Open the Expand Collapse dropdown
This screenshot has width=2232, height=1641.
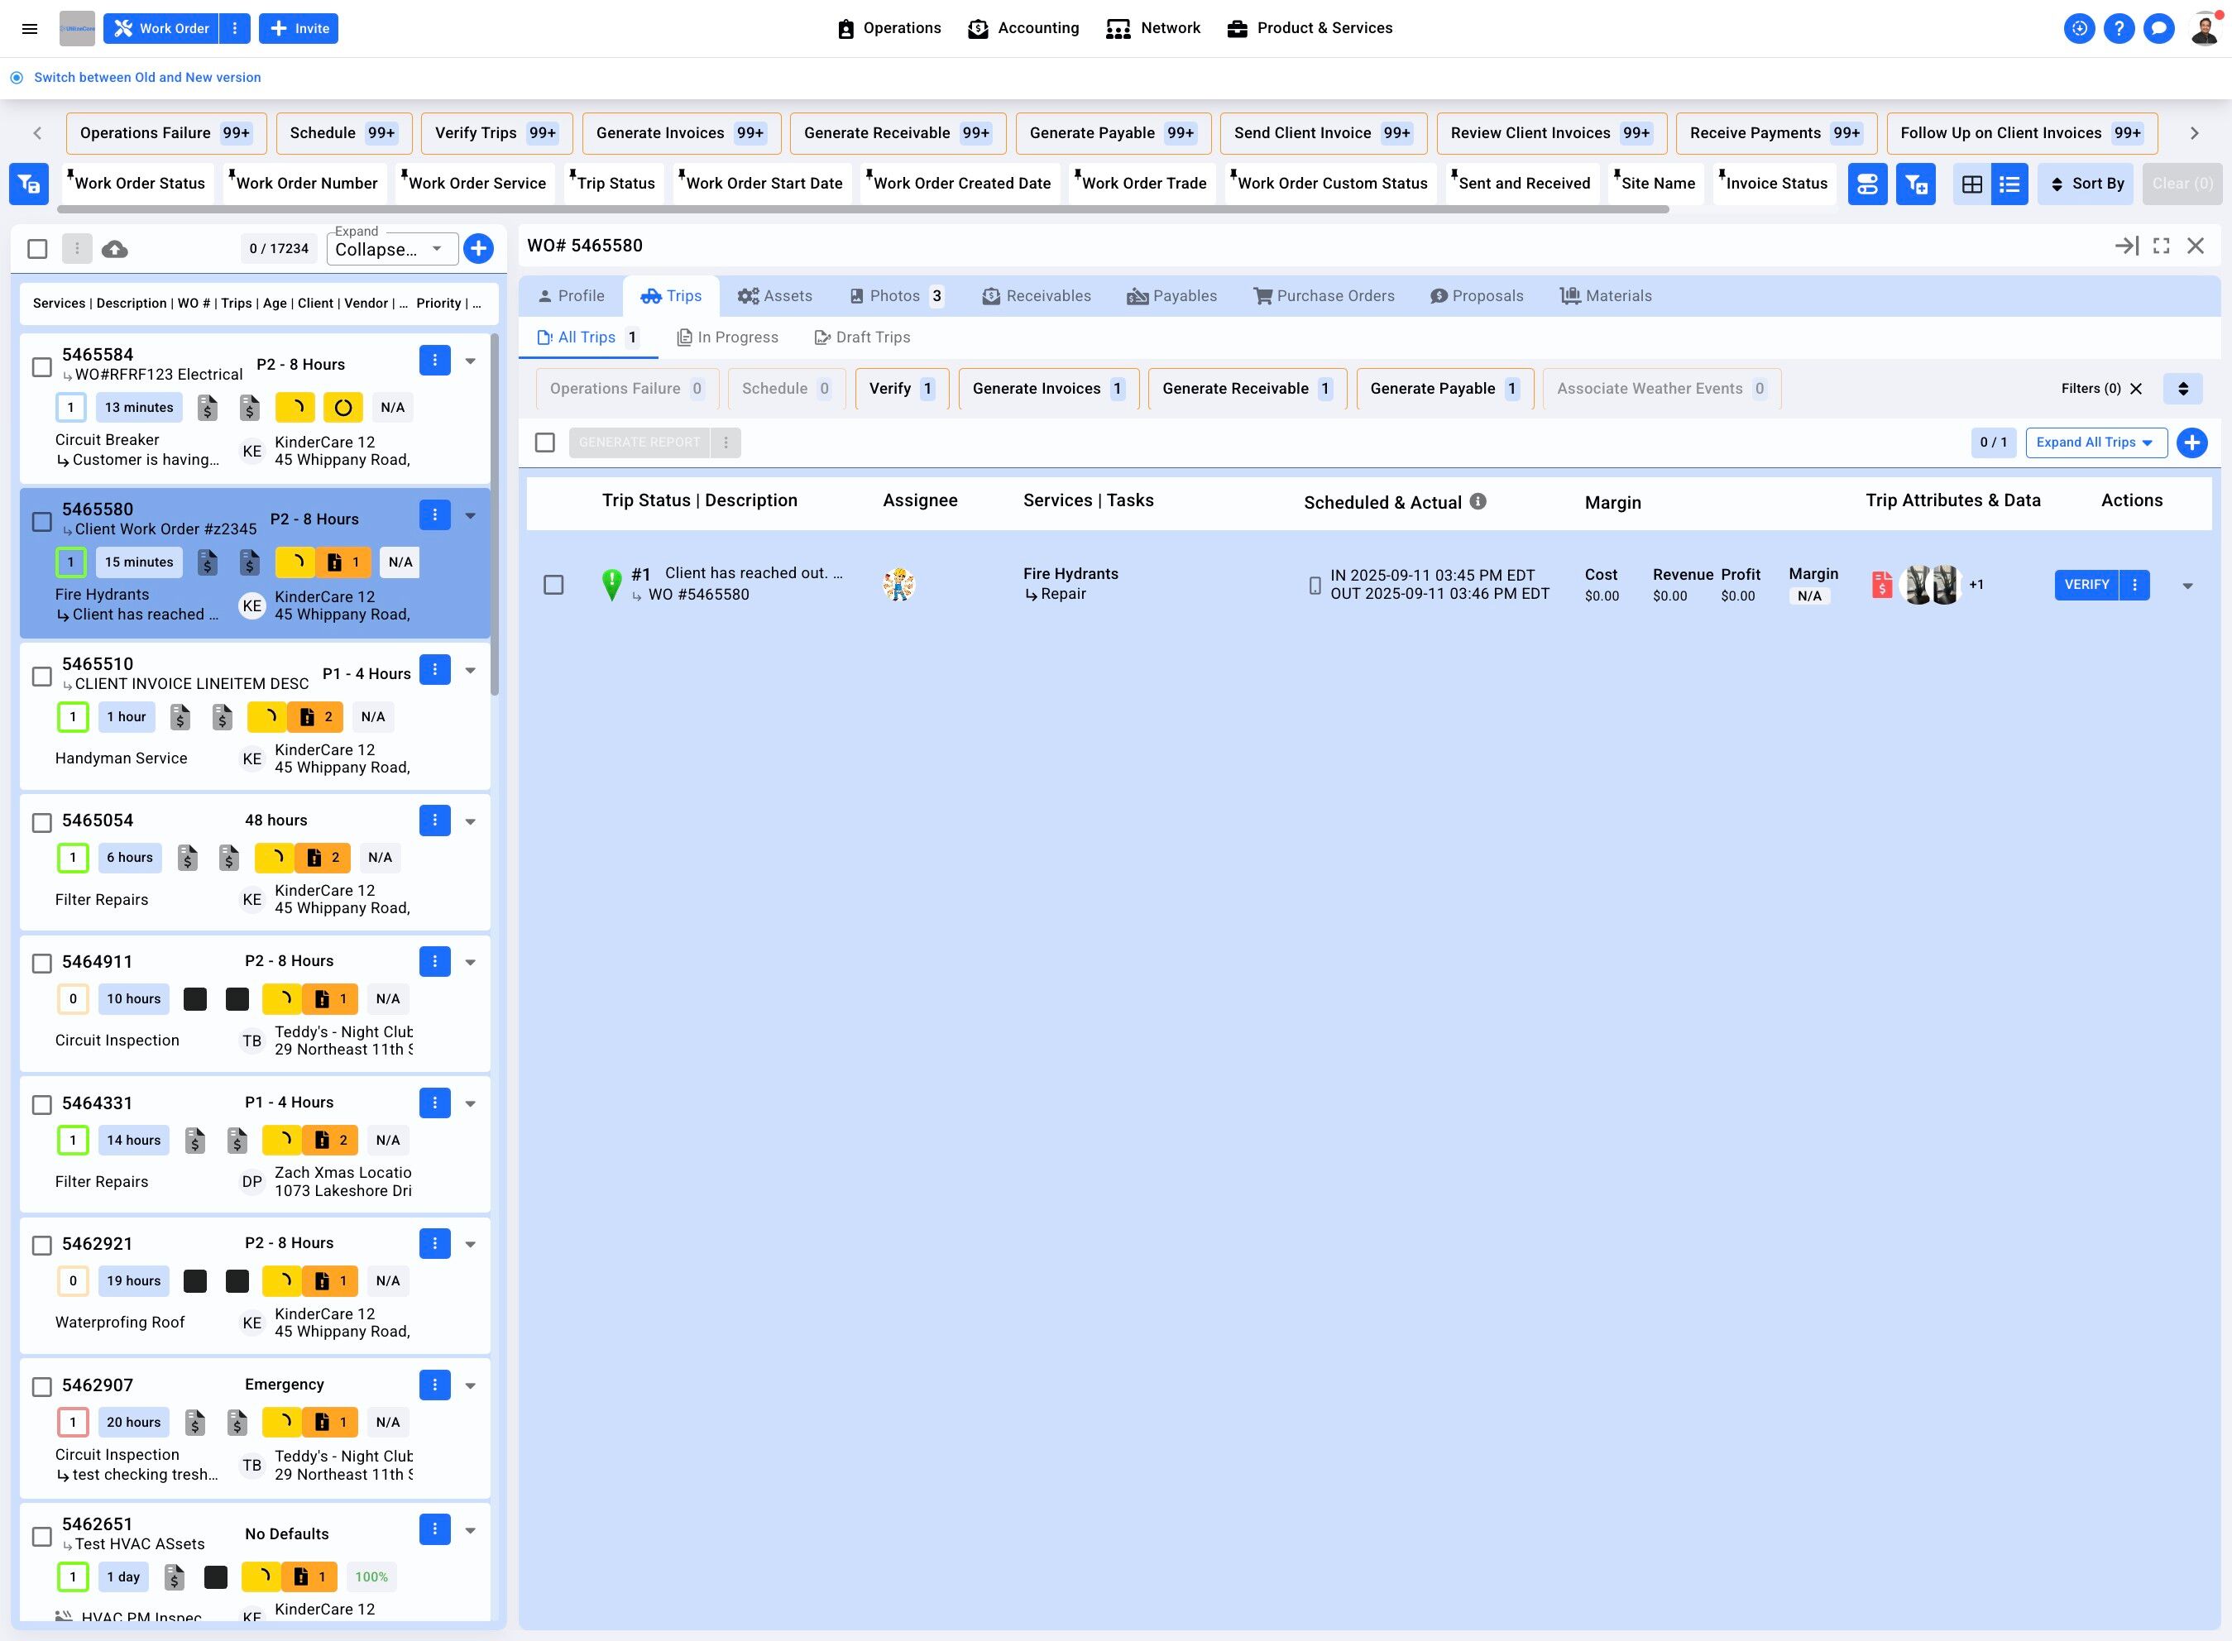392,248
